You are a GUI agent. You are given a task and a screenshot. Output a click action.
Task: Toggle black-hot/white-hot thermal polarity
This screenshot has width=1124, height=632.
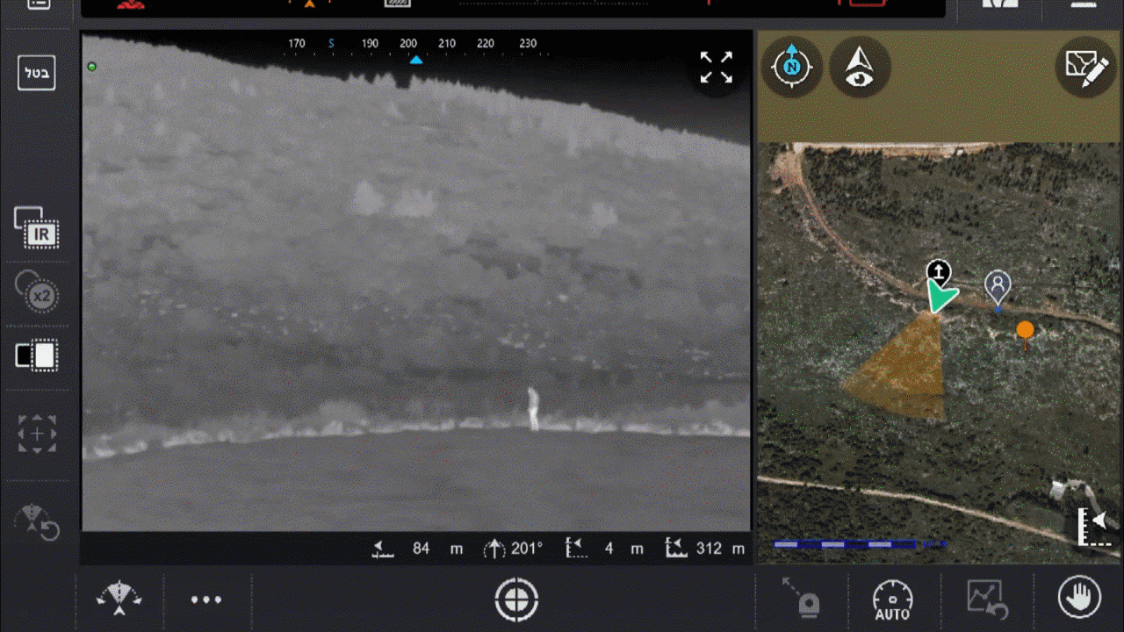point(36,355)
